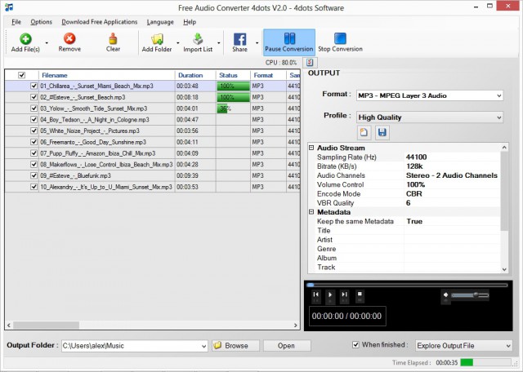Click Encode Mode value CBR
The height and width of the screenshot is (372, 523).
(x=414, y=194)
